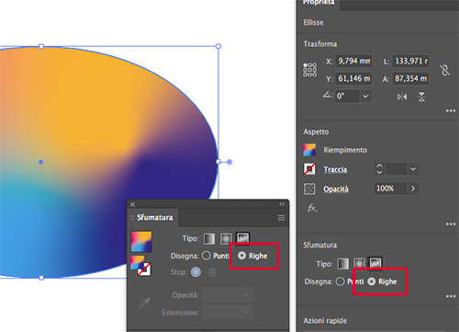Open the Sfumatura panel hamburger menu
The width and height of the screenshot is (459, 332).
(x=281, y=218)
